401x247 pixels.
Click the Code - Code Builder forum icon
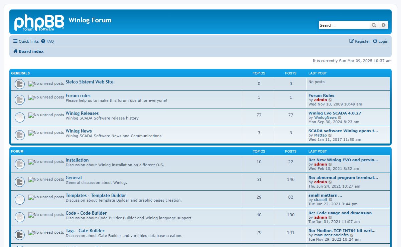[x=20, y=217]
